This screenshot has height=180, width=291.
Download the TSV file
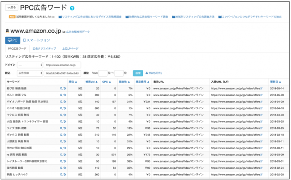coord(154,73)
